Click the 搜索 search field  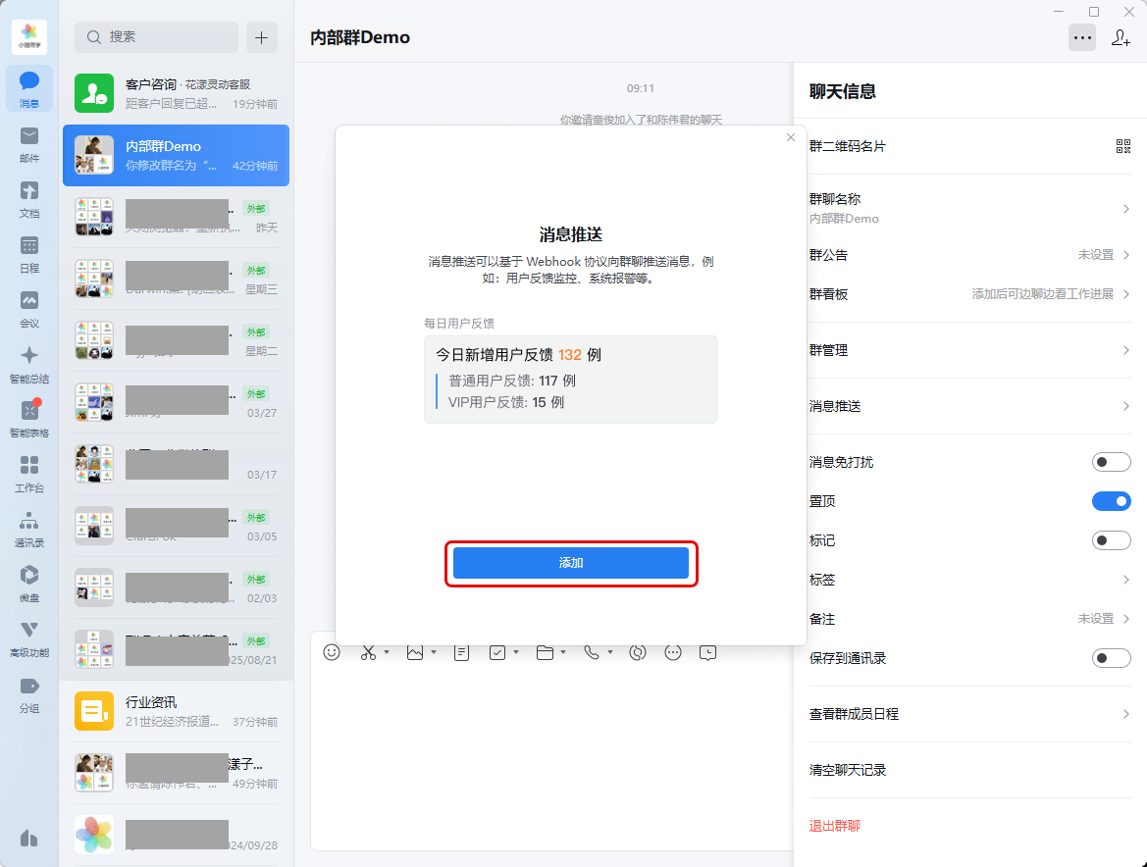(x=157, y=37)
